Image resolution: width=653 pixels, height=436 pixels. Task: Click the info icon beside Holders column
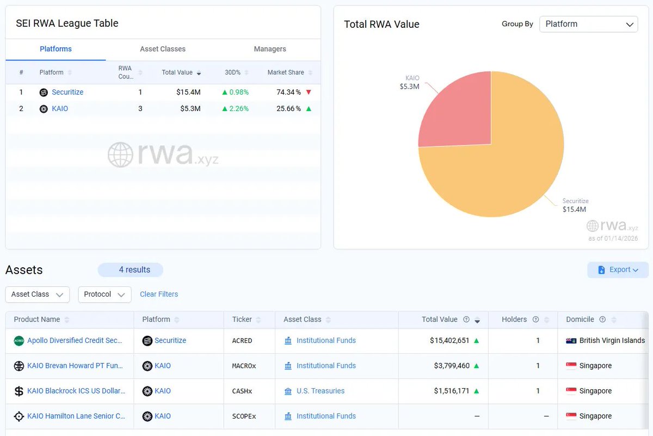(535, 320)
